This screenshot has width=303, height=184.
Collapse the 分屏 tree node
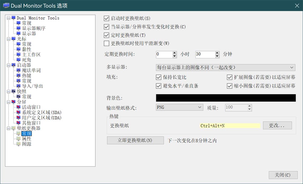pyautogui.click(x=8, y=102)
